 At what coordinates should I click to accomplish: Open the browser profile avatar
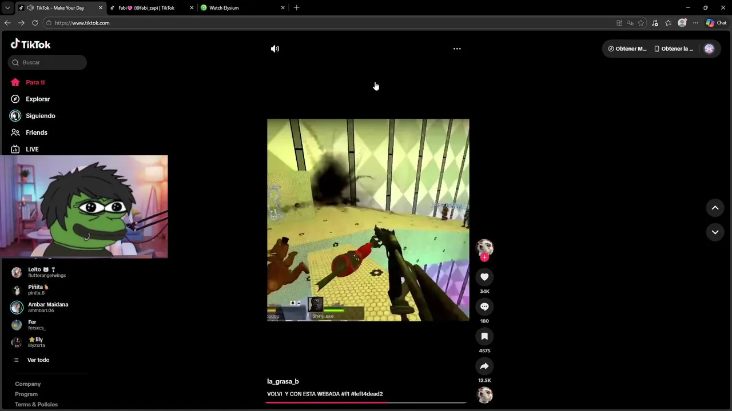[682, 23]
